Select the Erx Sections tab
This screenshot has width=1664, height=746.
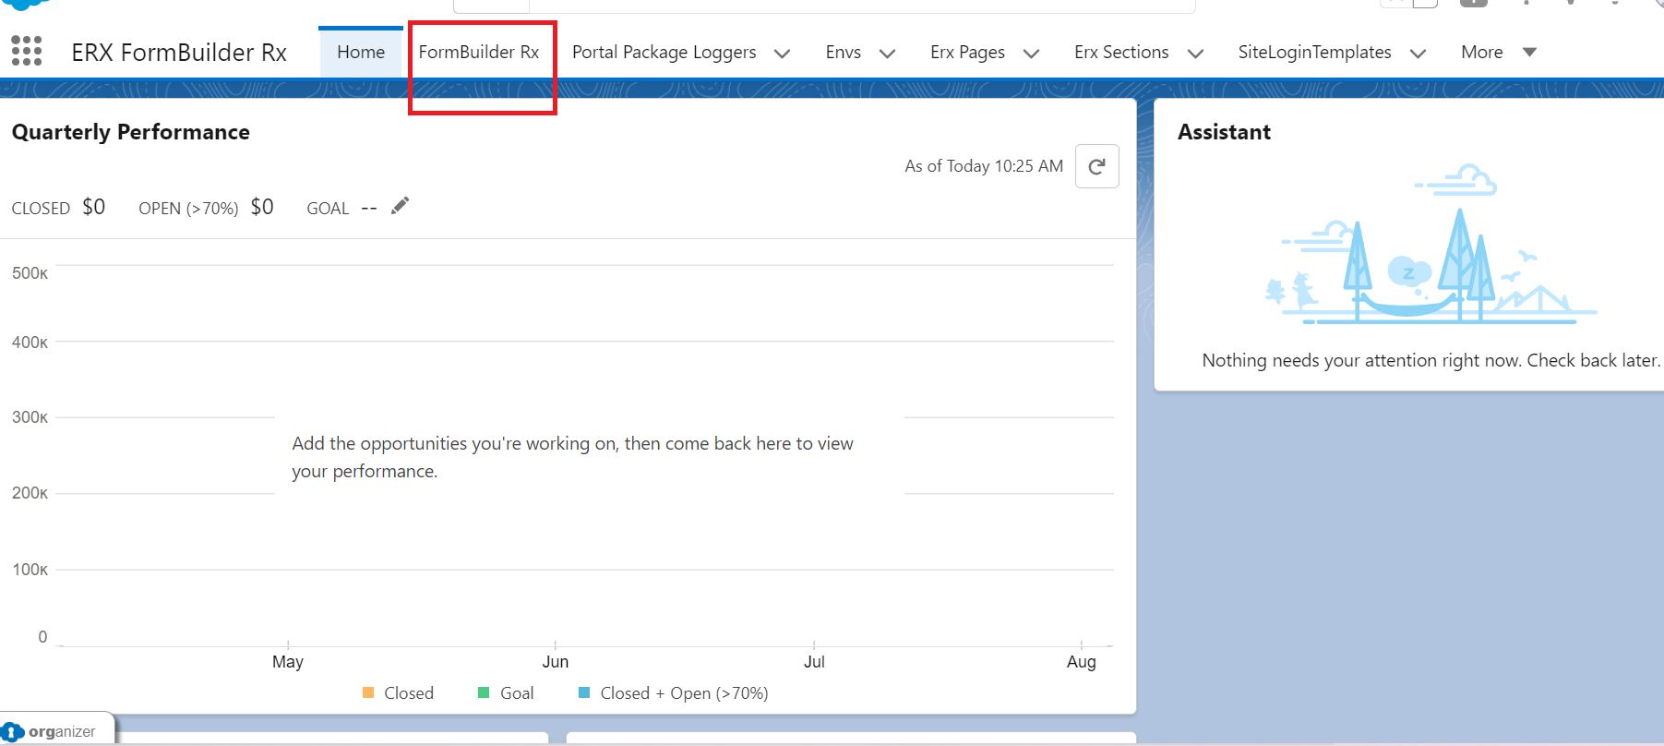(1121, 53)
